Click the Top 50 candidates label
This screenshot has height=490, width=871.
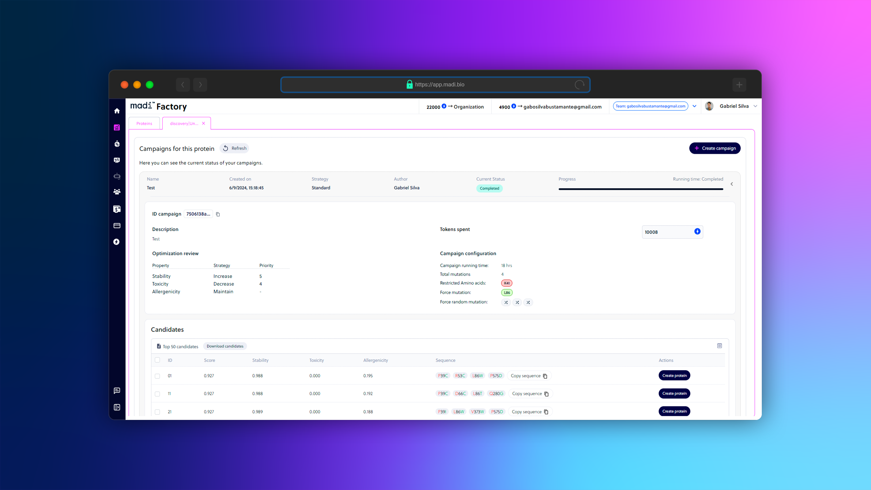(x=180, y=346)
